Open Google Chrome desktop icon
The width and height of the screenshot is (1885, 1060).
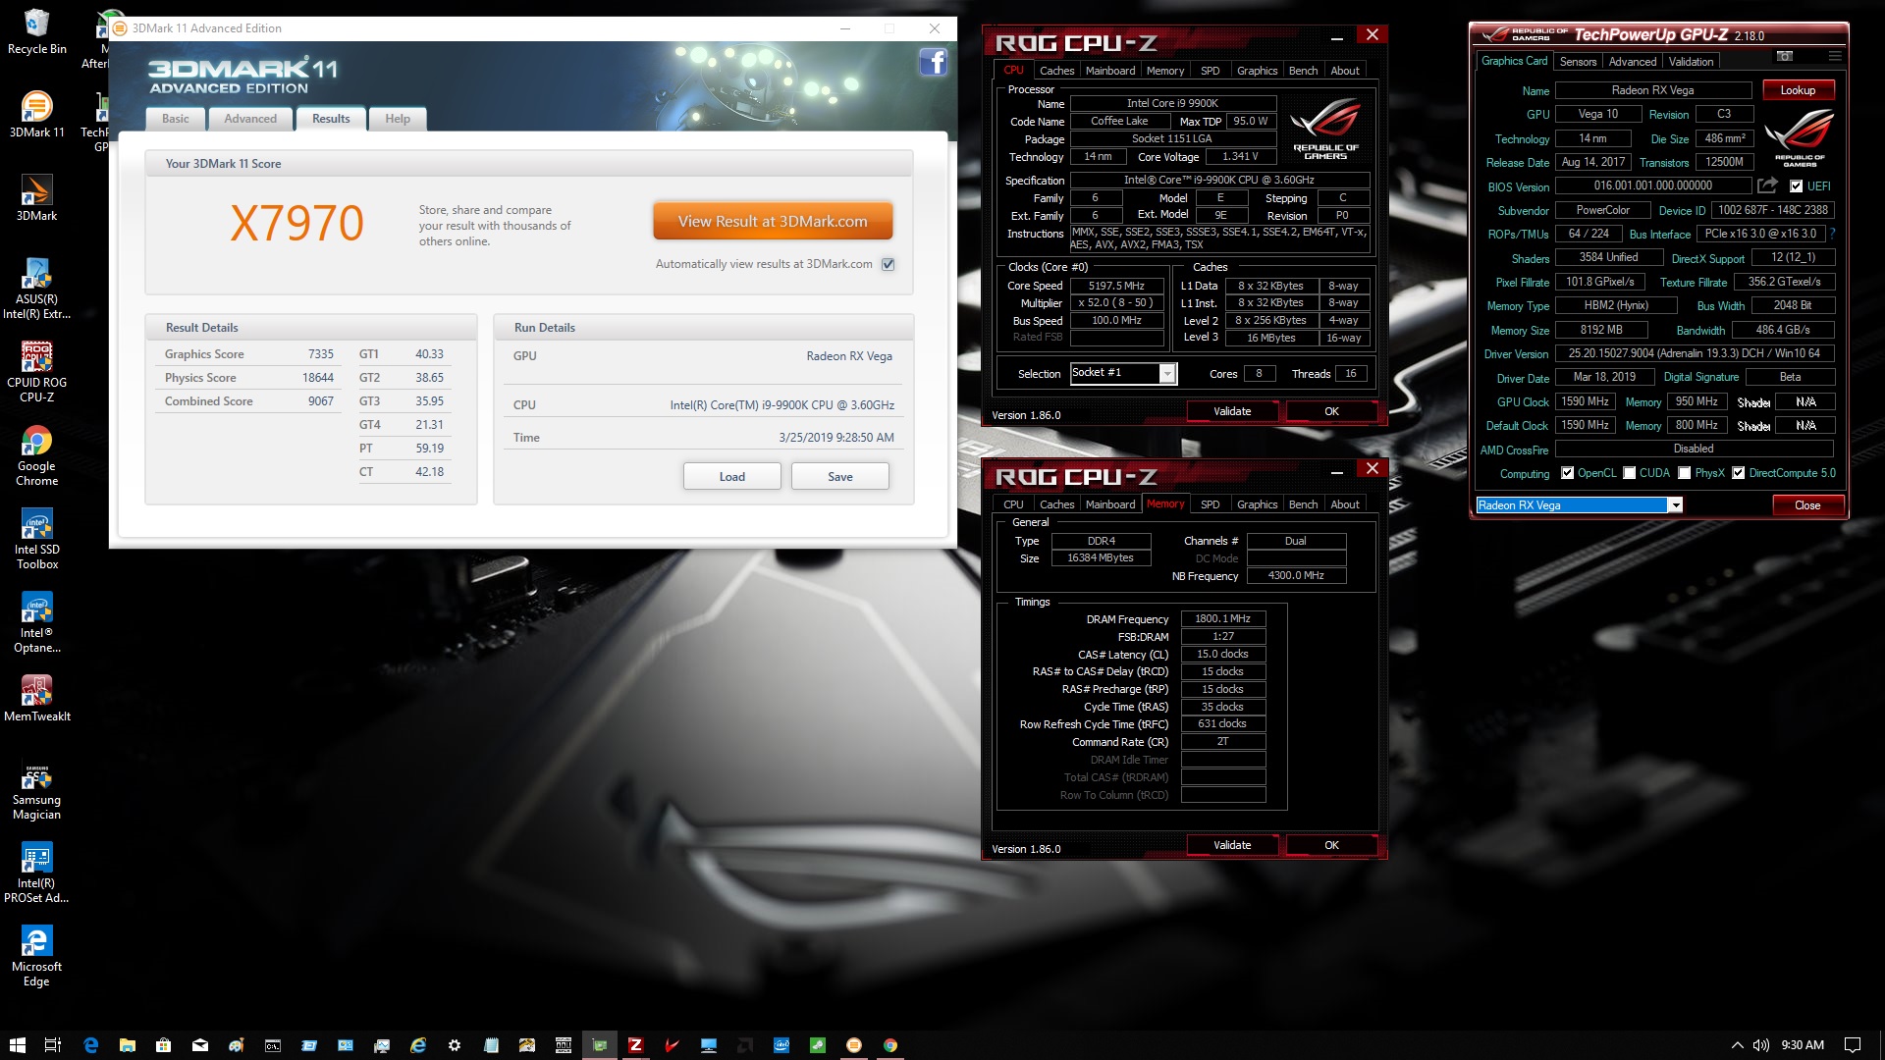tap(36, 455)
